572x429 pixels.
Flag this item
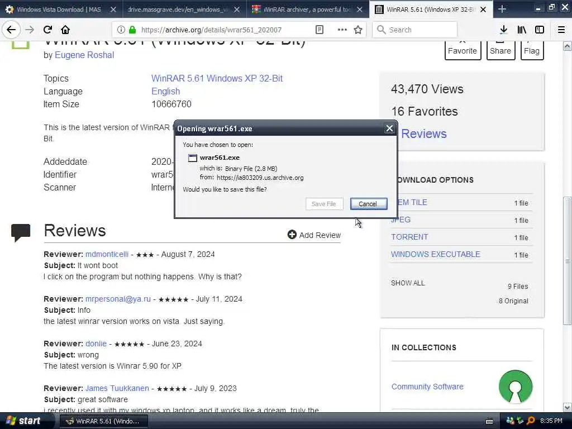point(532,50)
